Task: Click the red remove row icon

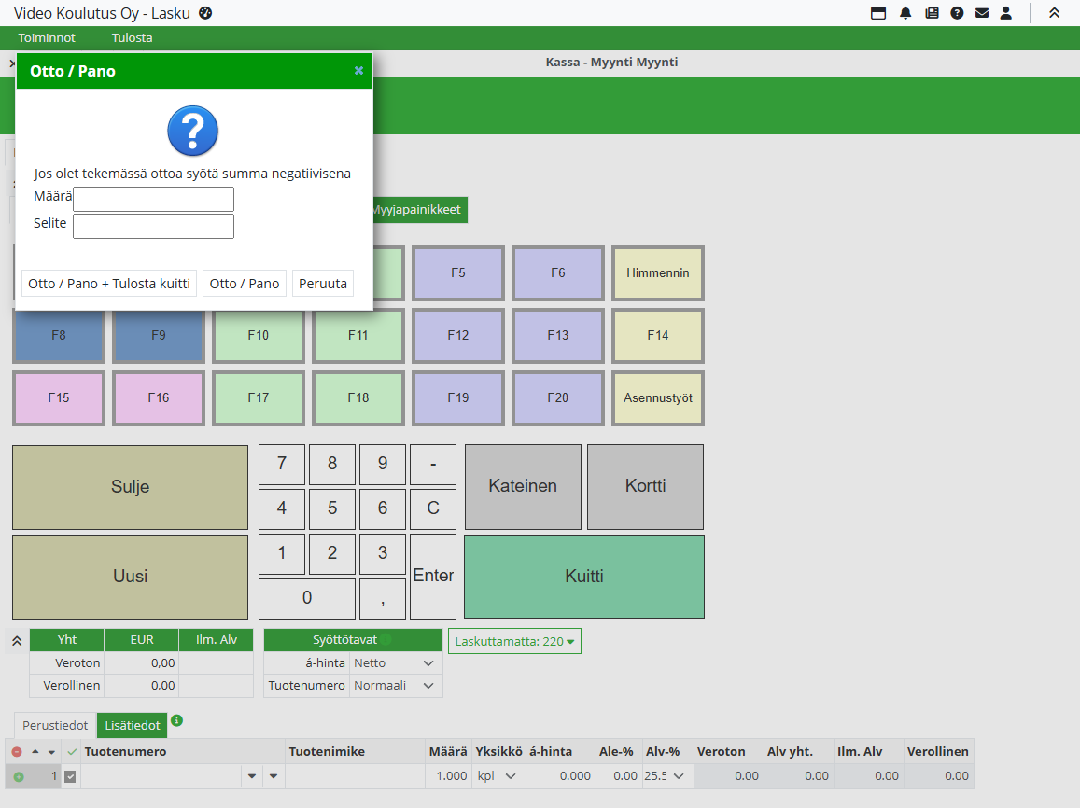Action: tap(17, 752)
